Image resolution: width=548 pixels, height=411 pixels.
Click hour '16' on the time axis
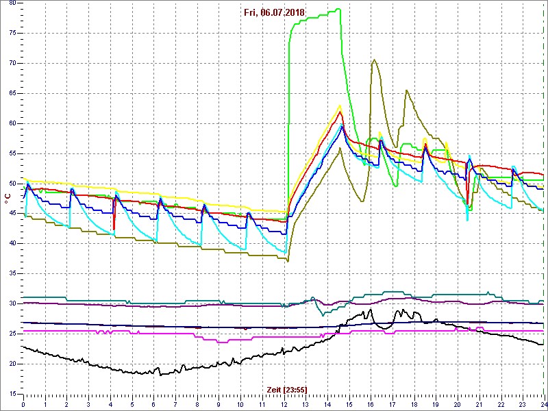pos(371,404)
